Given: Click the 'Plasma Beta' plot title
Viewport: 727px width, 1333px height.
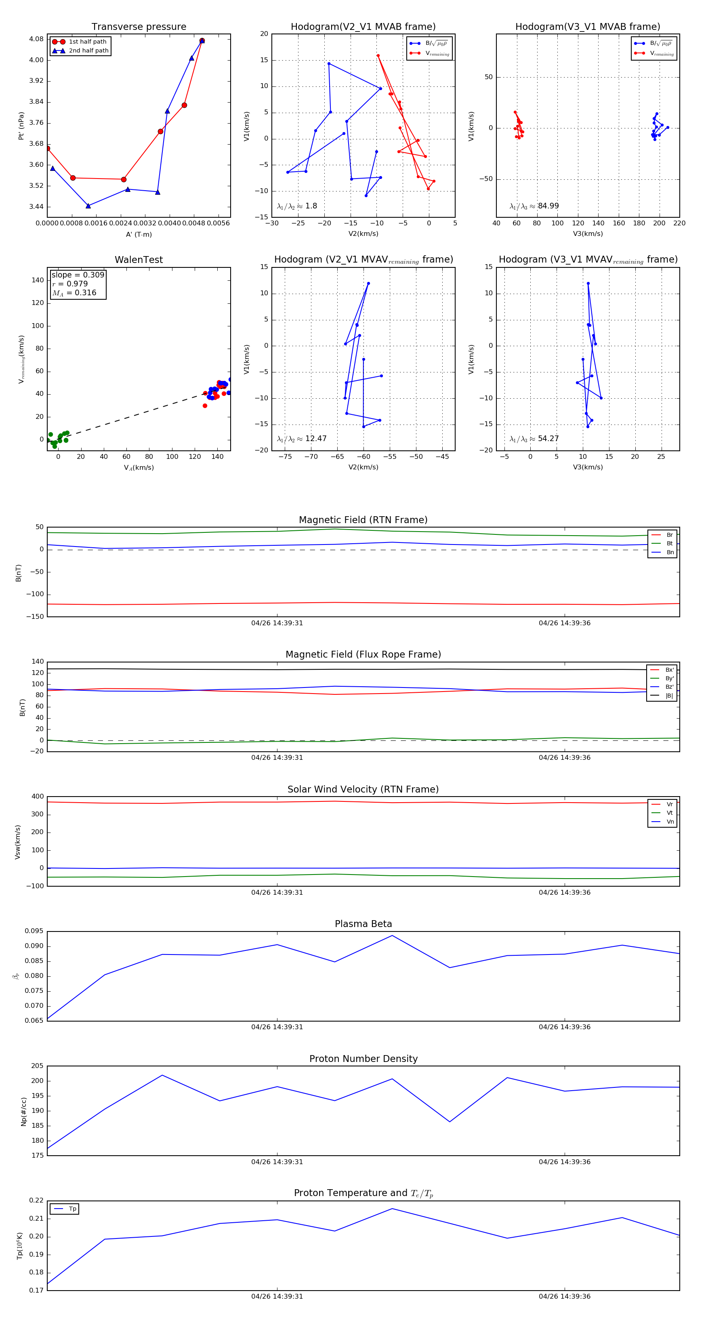Looking at the screenshot, I should tap(363, 924).
